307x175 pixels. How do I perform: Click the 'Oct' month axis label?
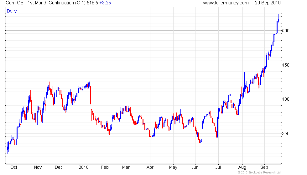pos(14,167)
